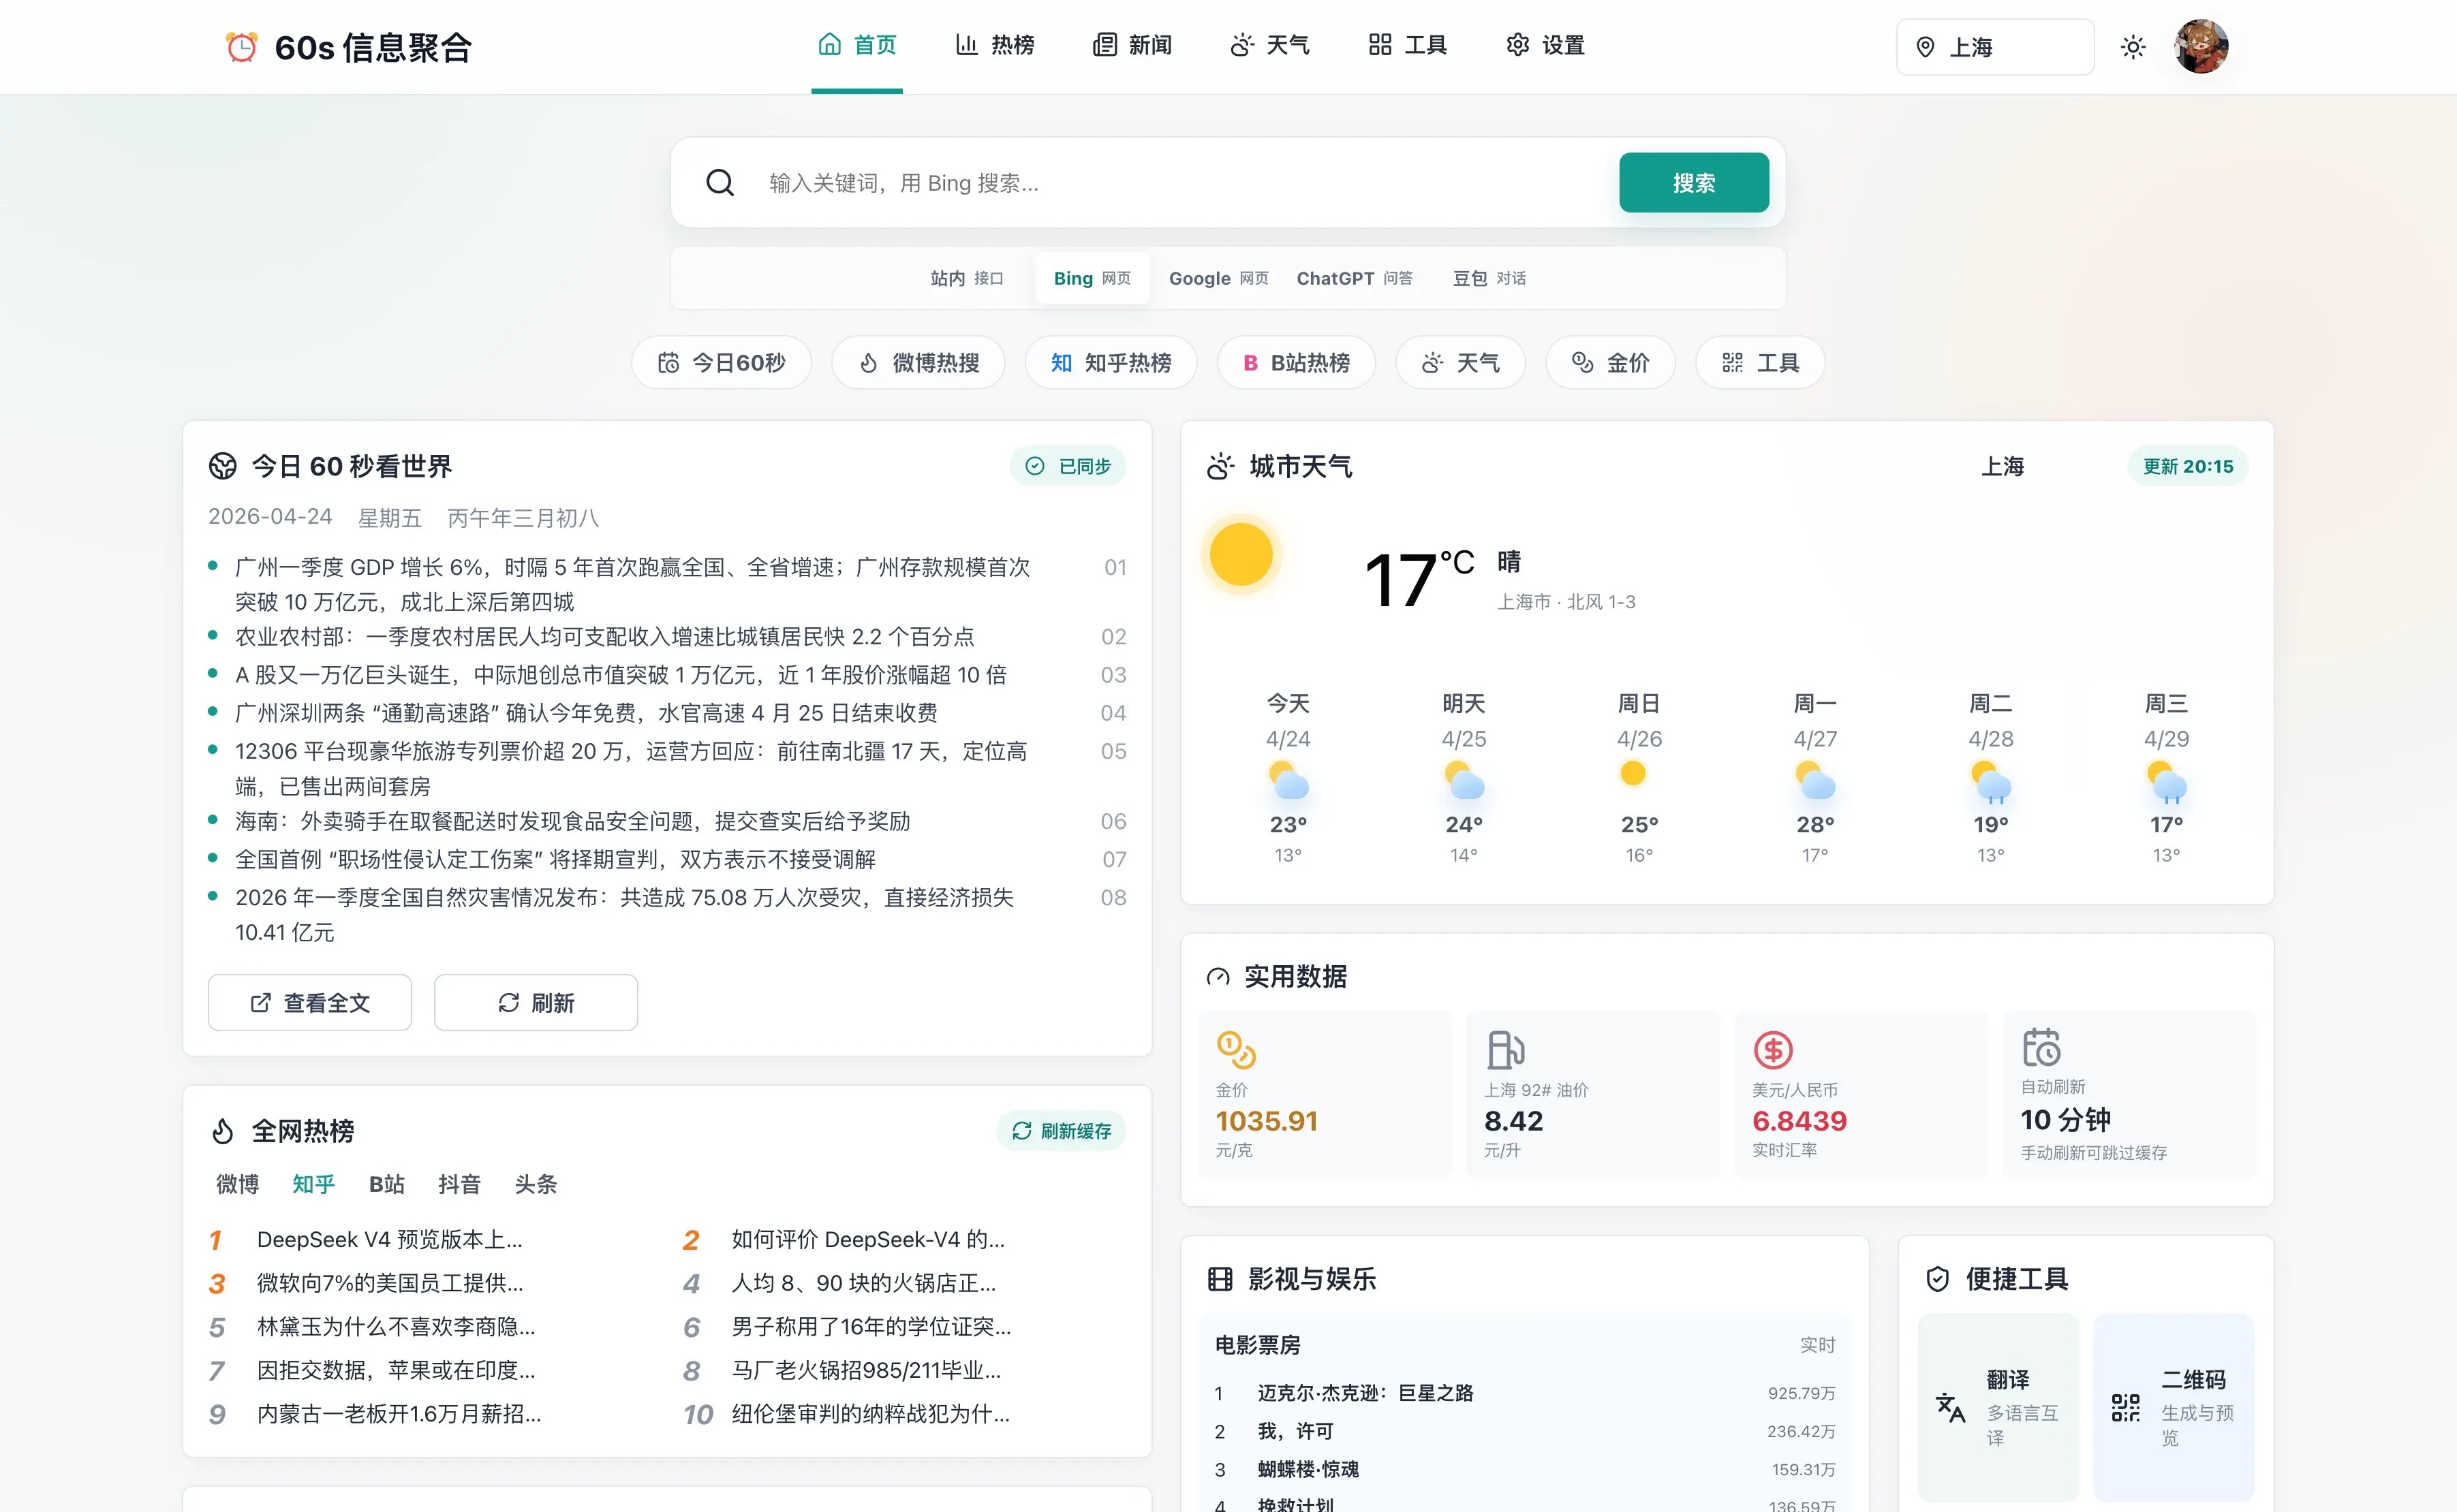2457x1512 pixels.
Task: Open news item 06 about 海南外卖骑手
Action: click(x=666, y=821)
